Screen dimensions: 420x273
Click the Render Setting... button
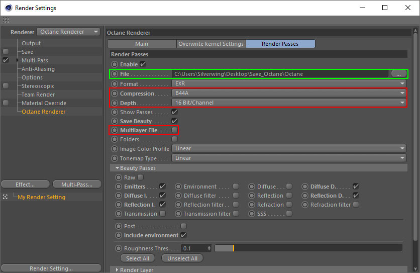51,268
